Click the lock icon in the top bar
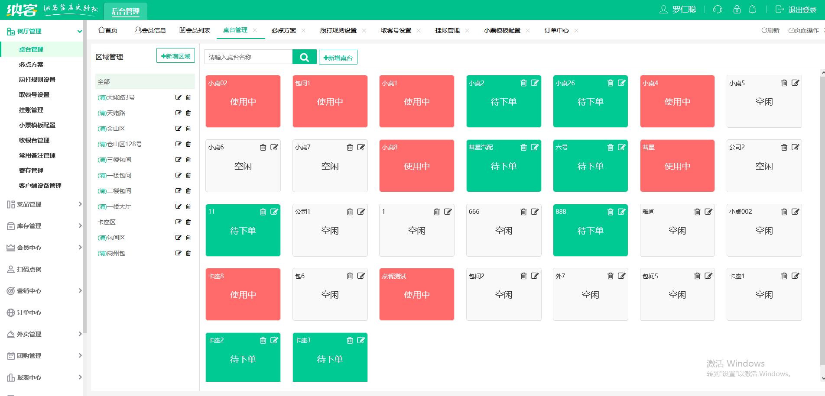Screen dimensions: 825x396 (737, 9)
